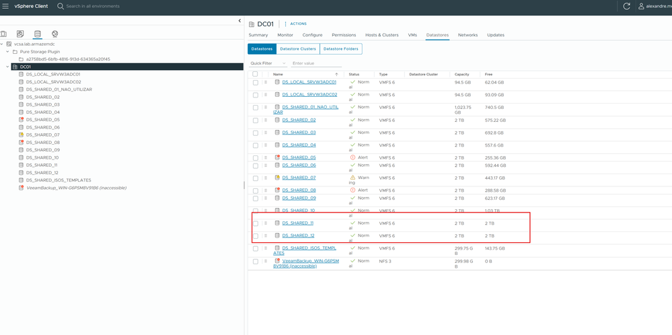This screenshot has height=335, width=672.
Task: Check the DS_LOCAL_SRVW3ADC02 row checkbox
Action: (256, 95)
